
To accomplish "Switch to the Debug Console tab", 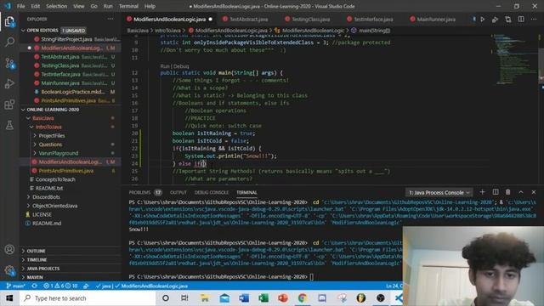I will tap(212, 192).
